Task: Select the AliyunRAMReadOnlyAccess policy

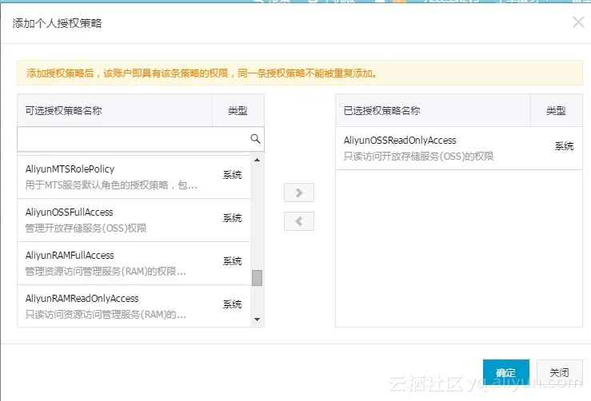Action: click(134, 306)
